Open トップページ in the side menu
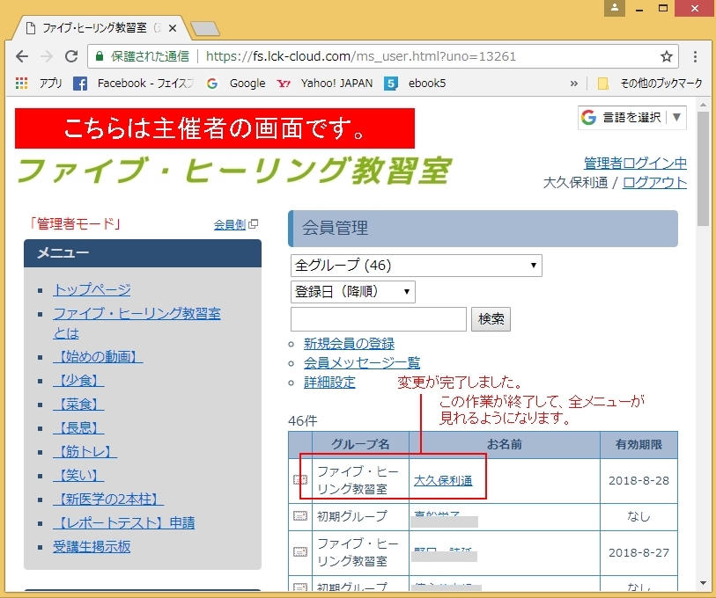The height and width of the screenshot is (598, 716). click(x=92, y=289)
